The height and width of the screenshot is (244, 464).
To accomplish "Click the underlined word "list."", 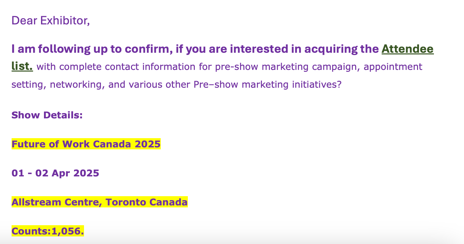I will point(22,66).
